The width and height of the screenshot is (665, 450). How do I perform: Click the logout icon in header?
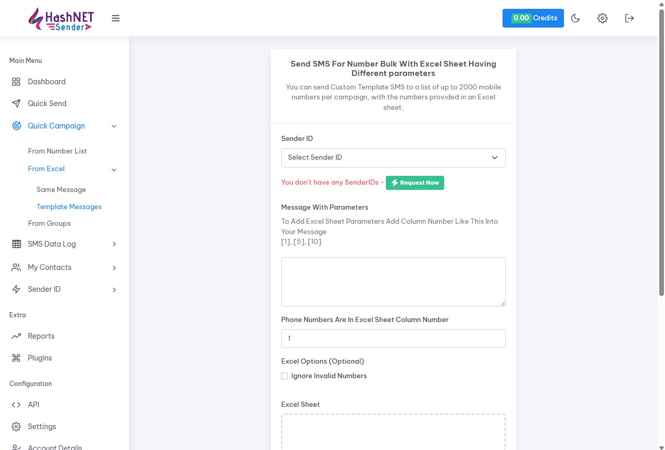click(630, 18)
